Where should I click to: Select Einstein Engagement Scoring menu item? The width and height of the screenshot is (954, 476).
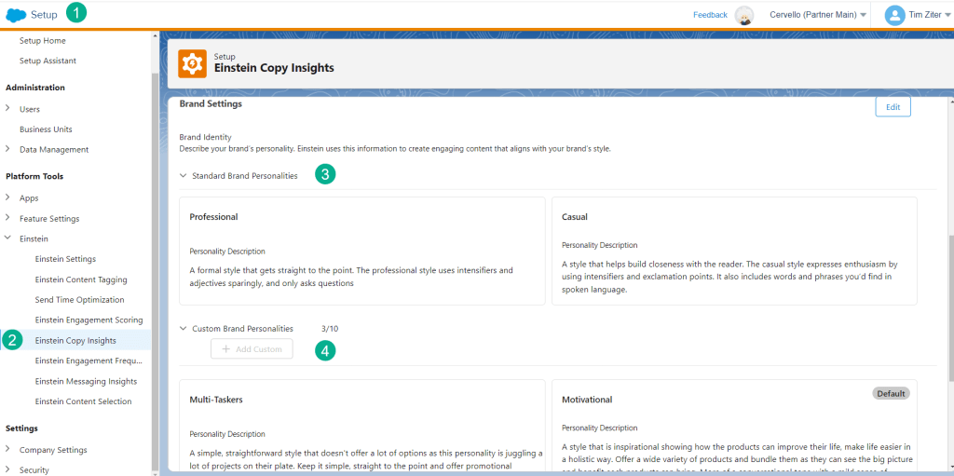point(89,320)
